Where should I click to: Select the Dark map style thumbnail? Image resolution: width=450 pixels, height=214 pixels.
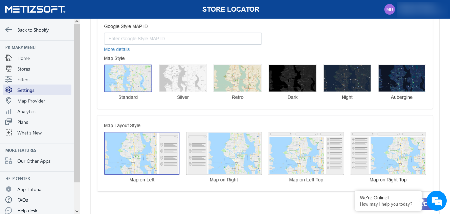[x=292, y=79]
